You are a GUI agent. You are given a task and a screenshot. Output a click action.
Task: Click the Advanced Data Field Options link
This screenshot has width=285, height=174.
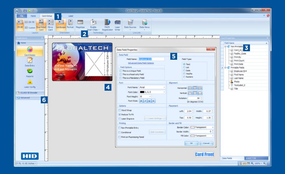(141, 63)
